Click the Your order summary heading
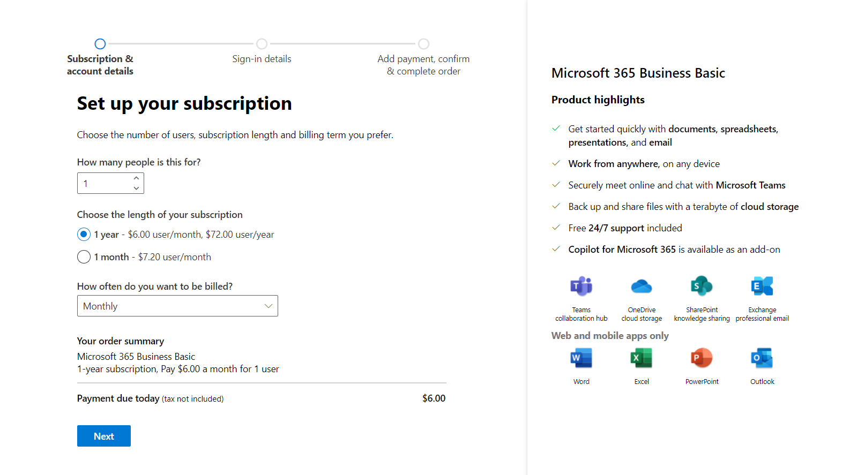Image resolution: width=842 pixels, height=475 pixels. point(121,341)
